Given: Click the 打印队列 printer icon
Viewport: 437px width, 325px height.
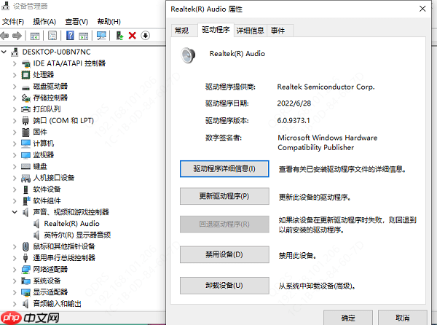Looking at the screenshot, I should (x=25, y=109).
